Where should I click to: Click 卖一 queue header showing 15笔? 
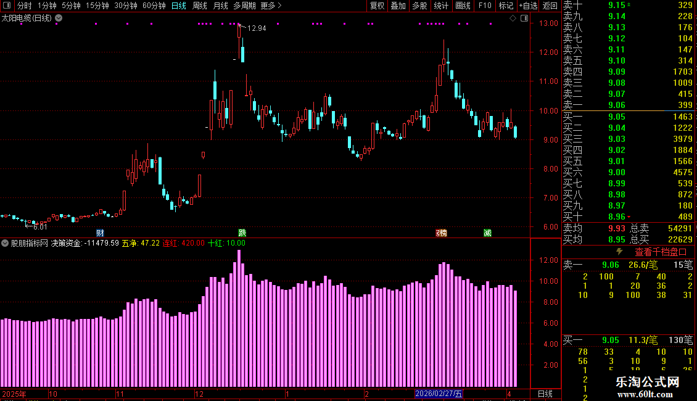coord(628,265)
